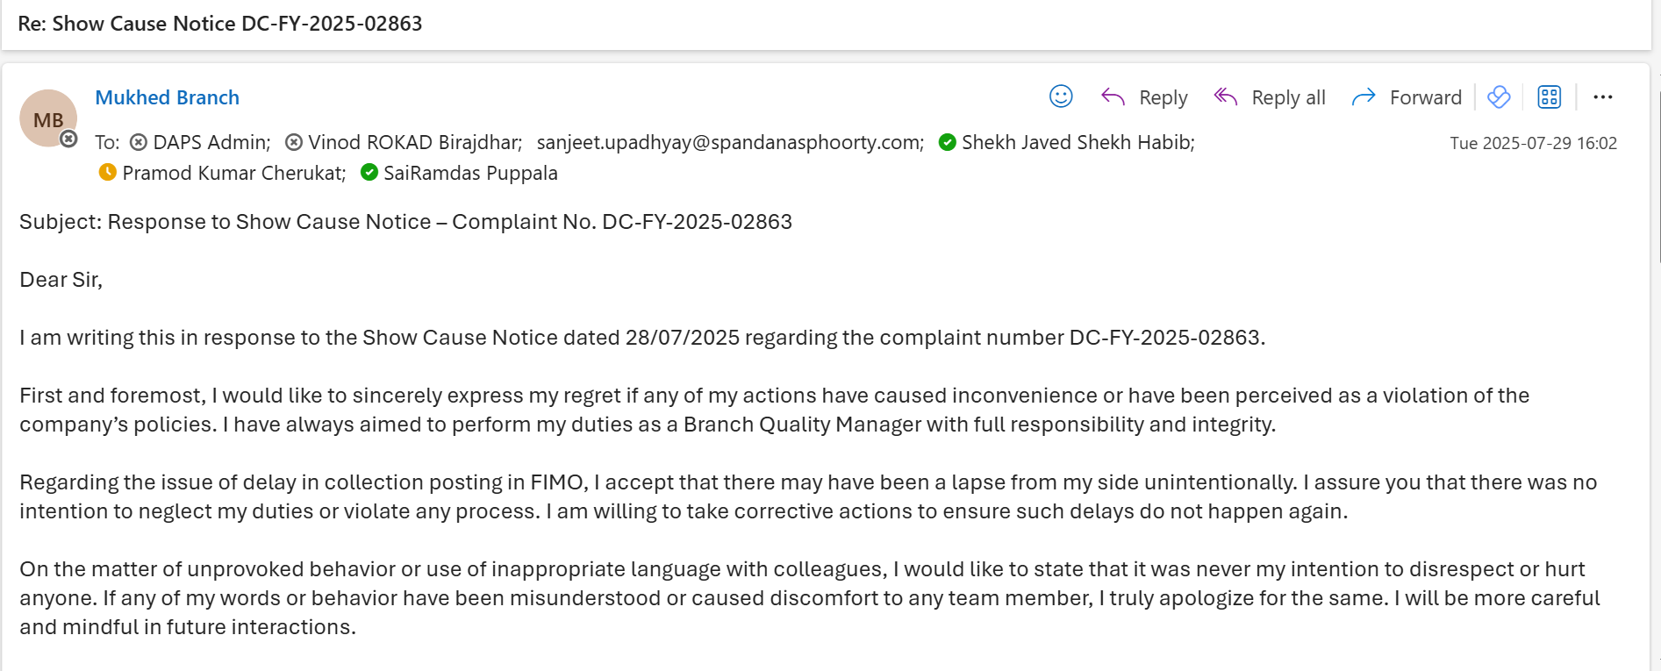Forward this message
This screenshot has width=1661, height=671.
click(1407, 97)
